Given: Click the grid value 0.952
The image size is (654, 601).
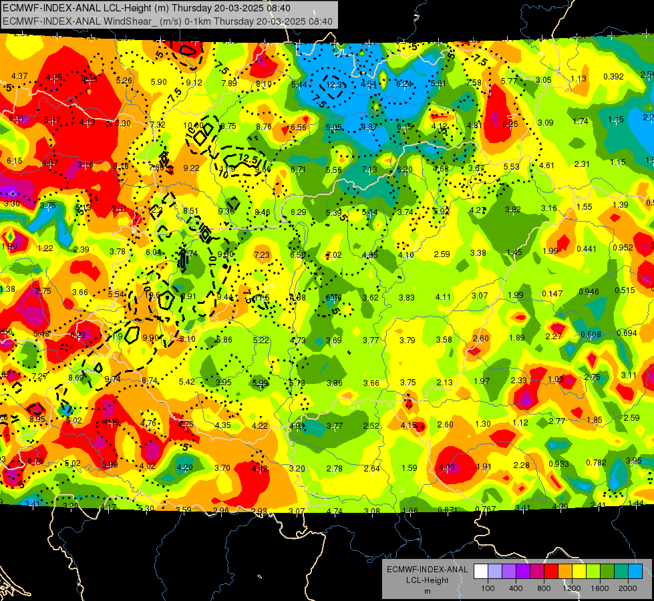Looking at the screenshot, I should (623, 247).
